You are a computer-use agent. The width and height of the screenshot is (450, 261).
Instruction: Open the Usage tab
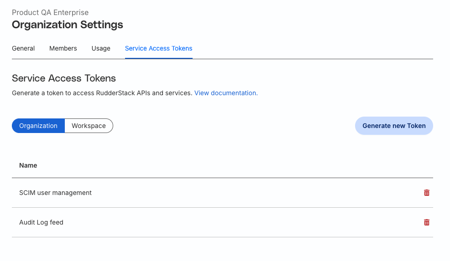click(101, 48)
